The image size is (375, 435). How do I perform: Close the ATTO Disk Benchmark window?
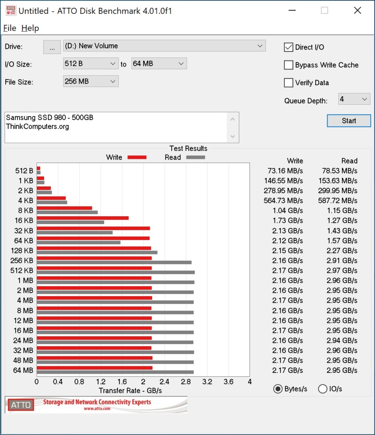click(x=358, y=10)
